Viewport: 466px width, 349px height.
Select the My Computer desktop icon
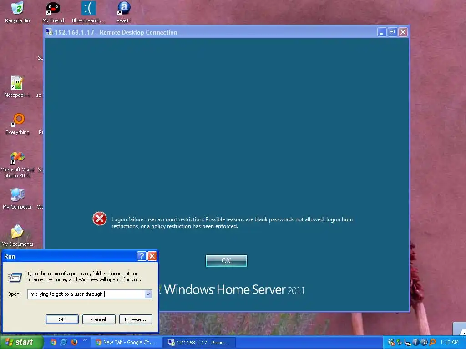[x=17, y=198]
